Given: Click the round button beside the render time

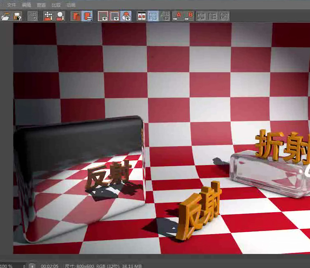Looking at the screenshot, I should (x=33, y=266).
